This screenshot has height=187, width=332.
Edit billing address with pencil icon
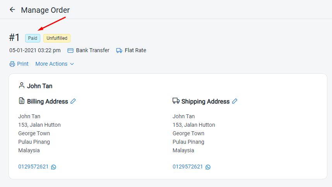73,101
